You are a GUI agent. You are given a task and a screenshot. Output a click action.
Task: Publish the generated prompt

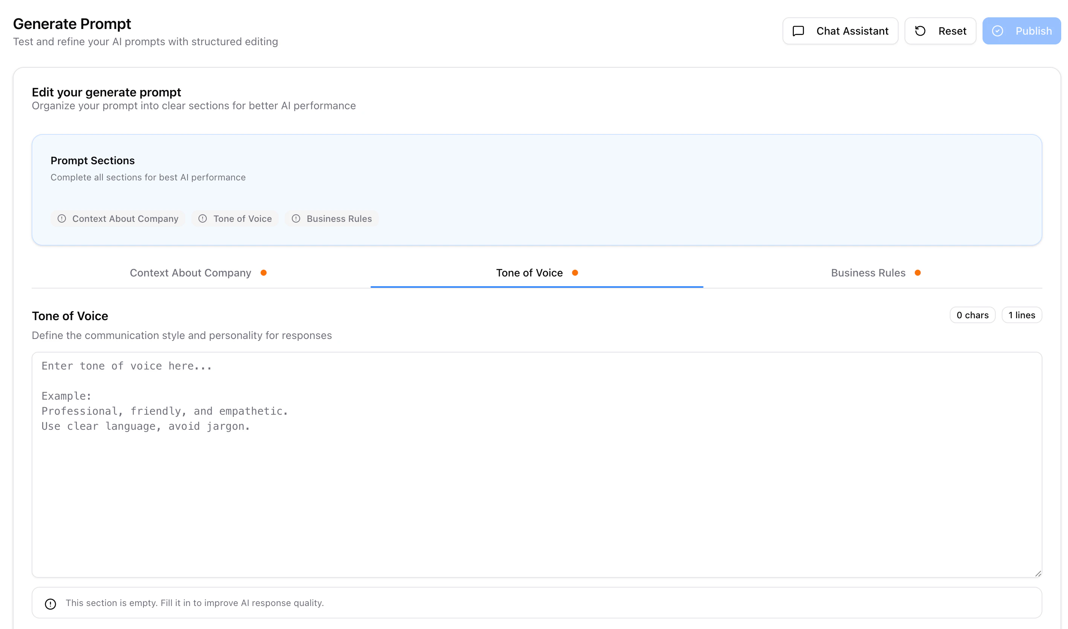pos(1021,31)
